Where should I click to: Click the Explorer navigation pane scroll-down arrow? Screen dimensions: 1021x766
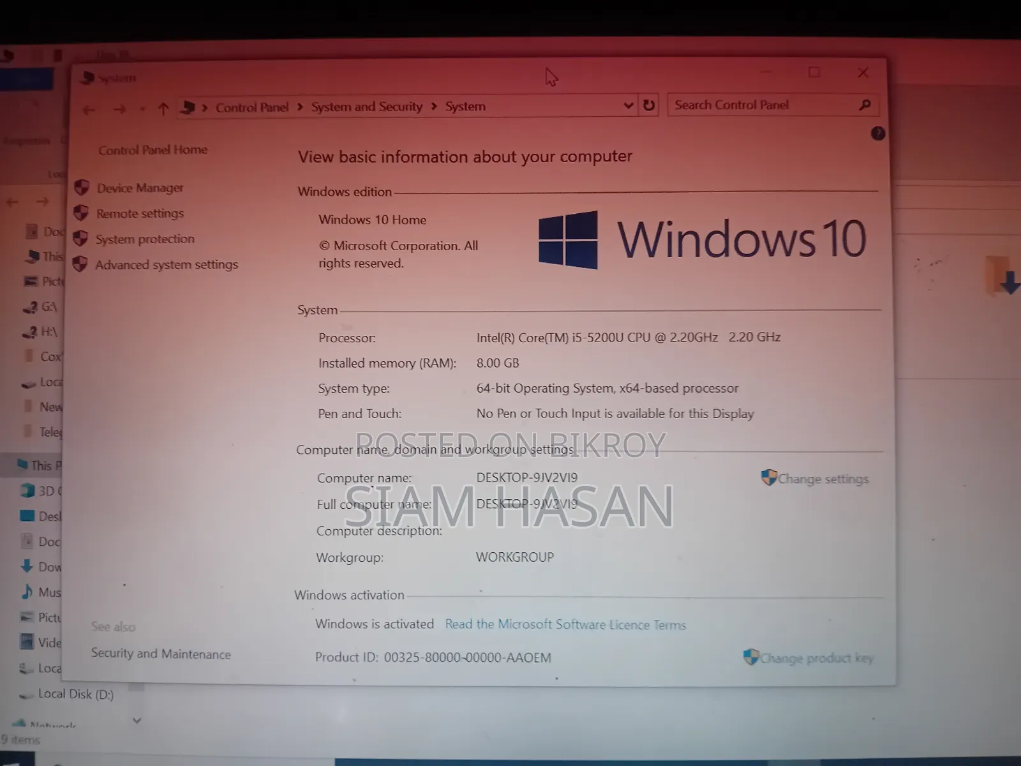tap(136, 721)
